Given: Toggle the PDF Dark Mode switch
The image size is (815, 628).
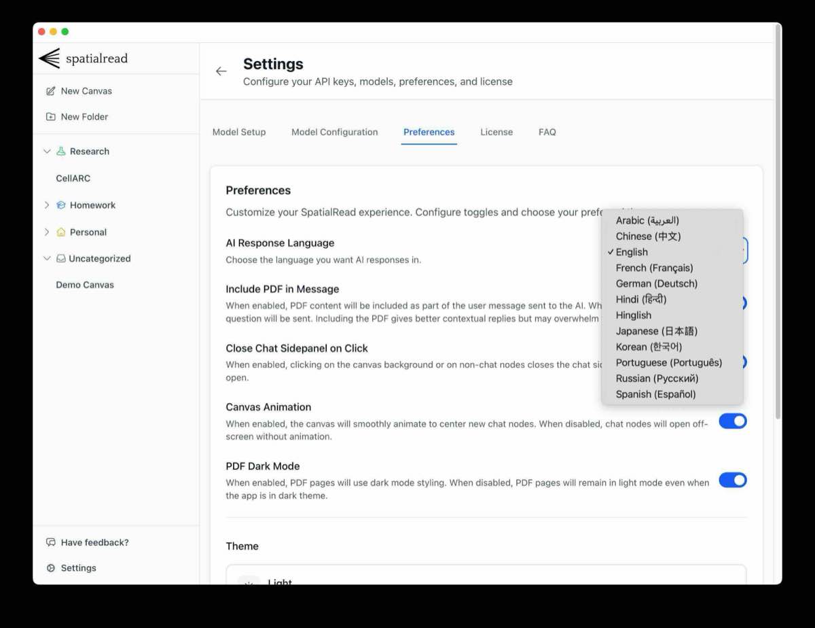Looking at the screenshot, I should pyautogui.click(x=733, y=481).
